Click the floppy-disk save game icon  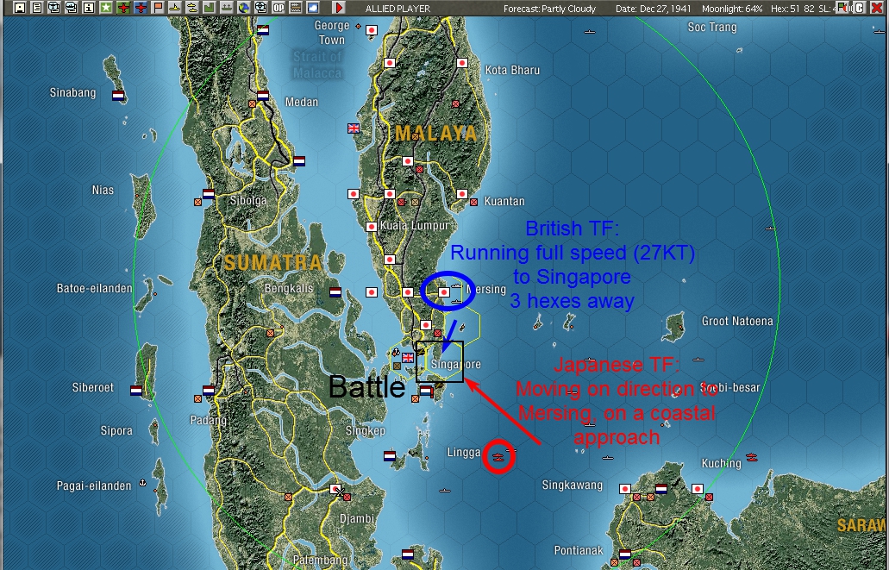pyautogui.click(x=20, y=8)
